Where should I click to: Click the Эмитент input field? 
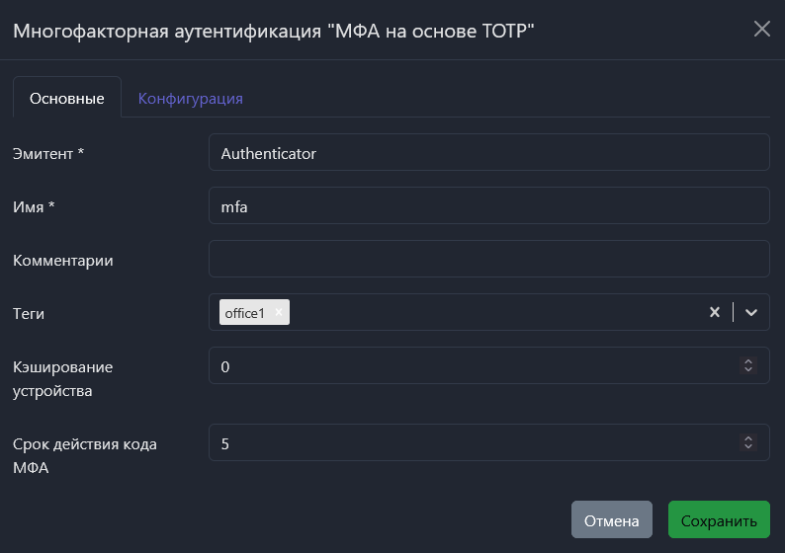click(488, 153)
